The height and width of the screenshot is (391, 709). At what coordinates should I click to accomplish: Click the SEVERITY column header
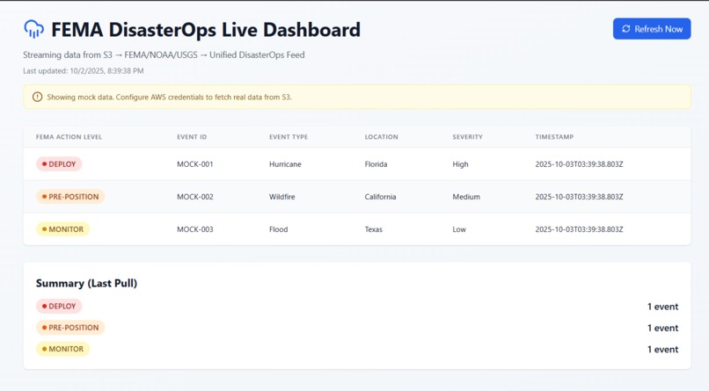coord(468,137)
